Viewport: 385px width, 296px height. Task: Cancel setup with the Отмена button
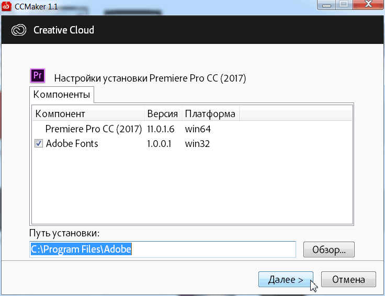pyautogui.click(x=348, y=280)
